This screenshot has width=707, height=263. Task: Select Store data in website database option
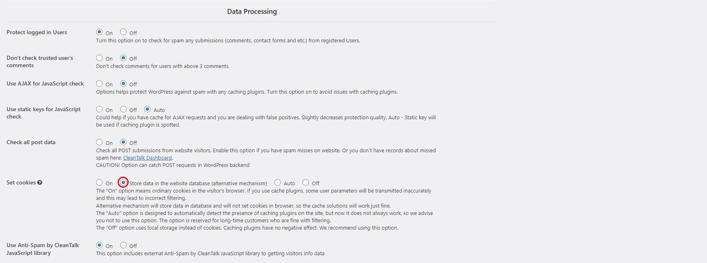tap(123, 182)
